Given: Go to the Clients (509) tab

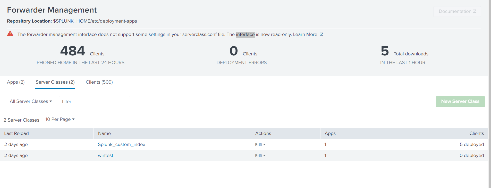Looking at the screenshot, I should (99, 82).
